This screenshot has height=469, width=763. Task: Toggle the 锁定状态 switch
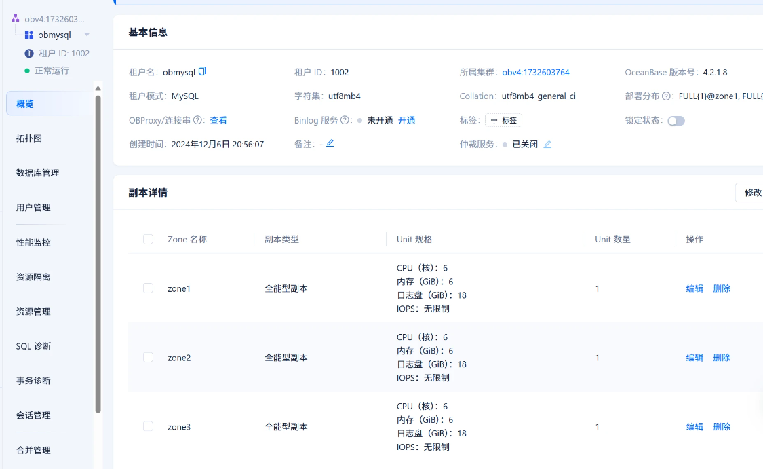click(676, 121)
